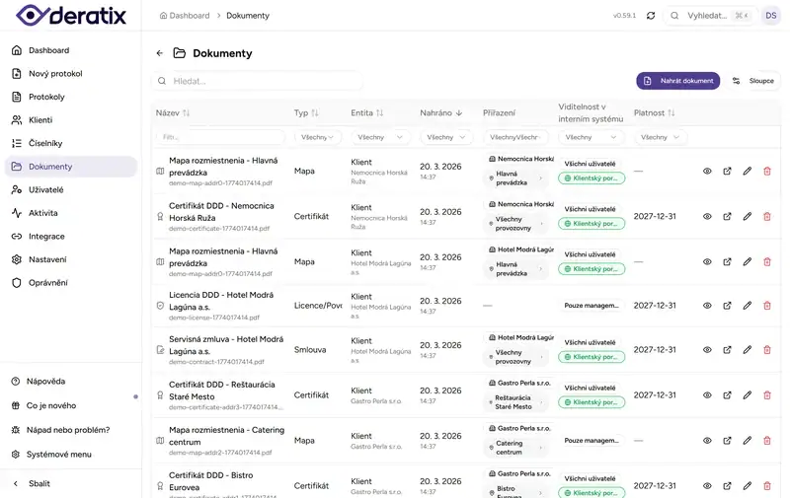Viewport: 790px width, 498px height.
Task: Show Licencia DDD document using eye icon
Action: (x=707, y=306)
